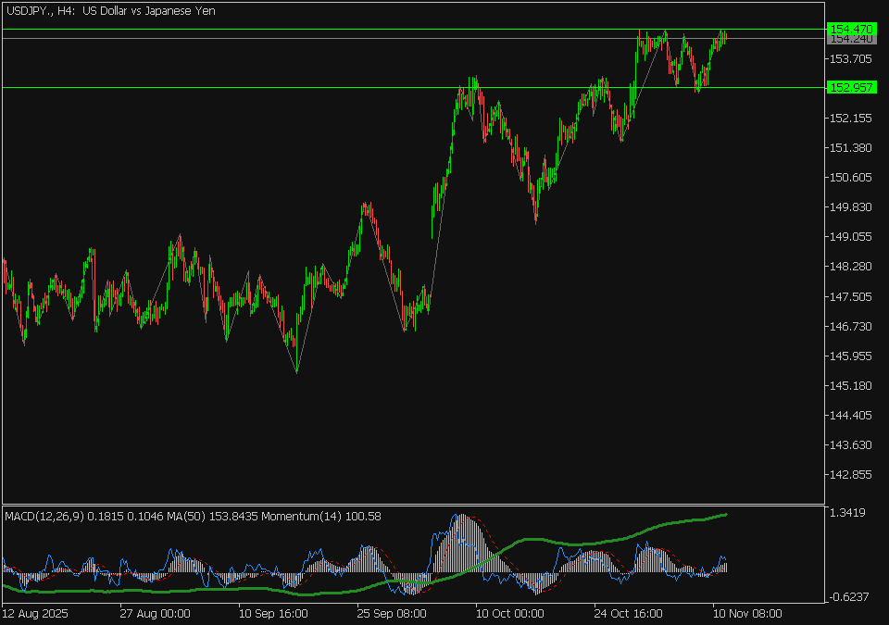Select the 12 Aug 2025 date label

click(x=35, y=613)
